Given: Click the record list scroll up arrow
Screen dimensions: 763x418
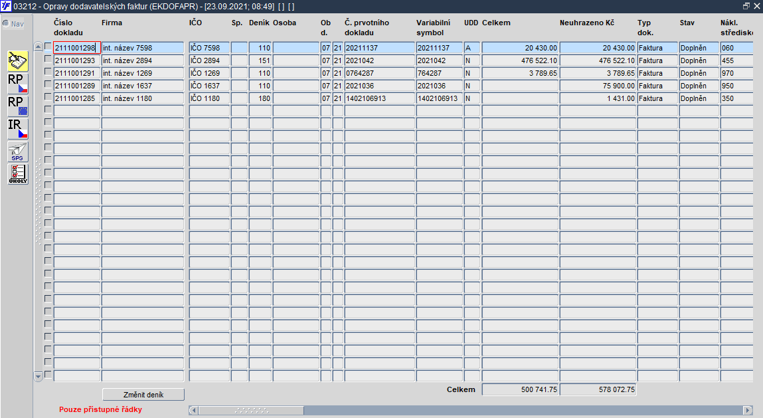Looking at the screenshot, I should tap(39, 47).
